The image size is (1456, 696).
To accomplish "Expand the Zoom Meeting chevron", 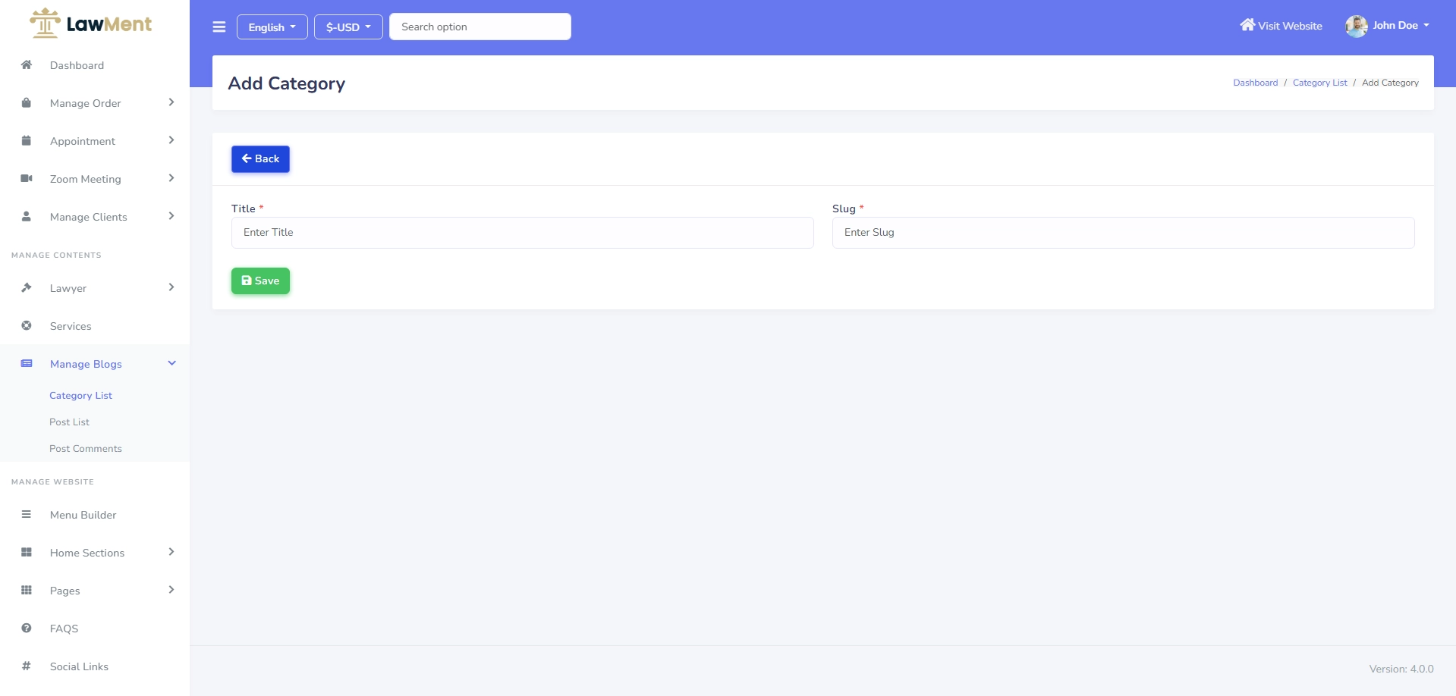I will coord(171,178).
